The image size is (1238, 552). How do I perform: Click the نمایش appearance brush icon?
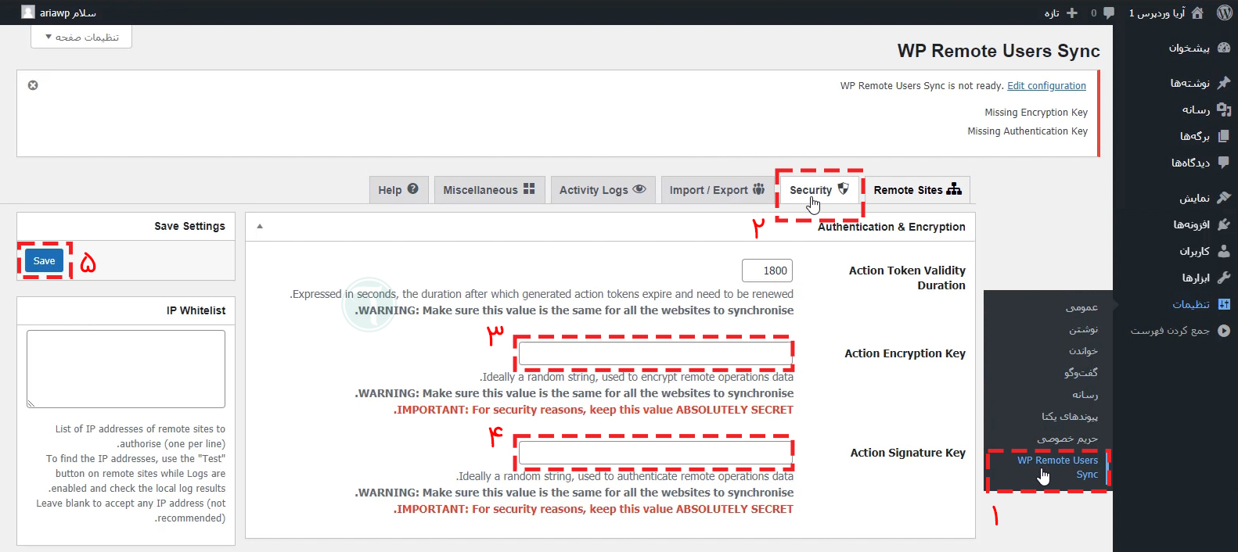click(x=1224, y=198)
